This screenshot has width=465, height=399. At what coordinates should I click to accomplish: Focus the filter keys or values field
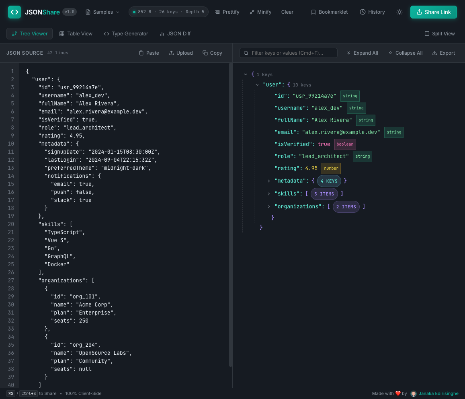[288, 53]
